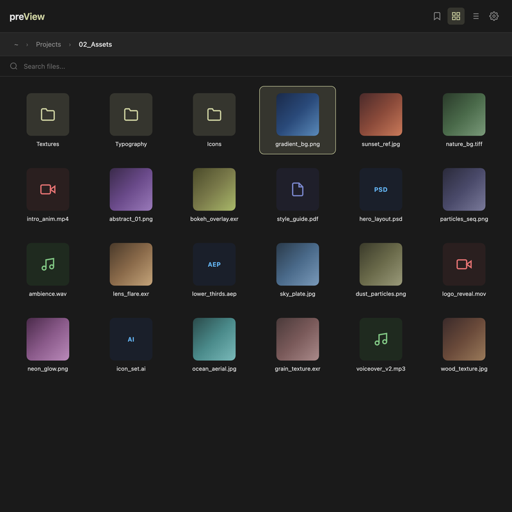Select style_guide.pdf document icon
Image resolution: width=512 pixels, height=512 pixels.
click(298, 189)
